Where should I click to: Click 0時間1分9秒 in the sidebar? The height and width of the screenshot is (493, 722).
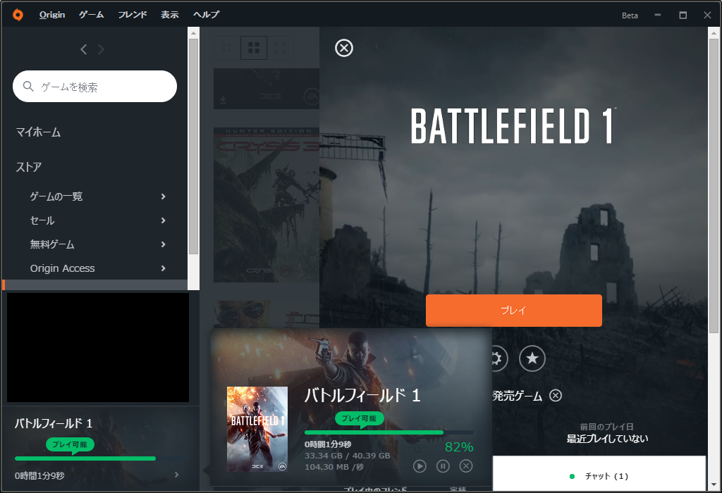click(x=39, y=475)
